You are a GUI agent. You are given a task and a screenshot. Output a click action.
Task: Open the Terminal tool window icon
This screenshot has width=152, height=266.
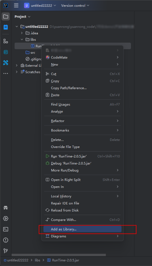click(x=6, y=229)
